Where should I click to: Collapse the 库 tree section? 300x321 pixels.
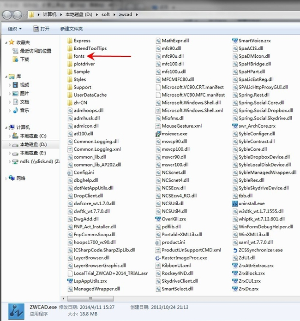(x=6, y=77)
